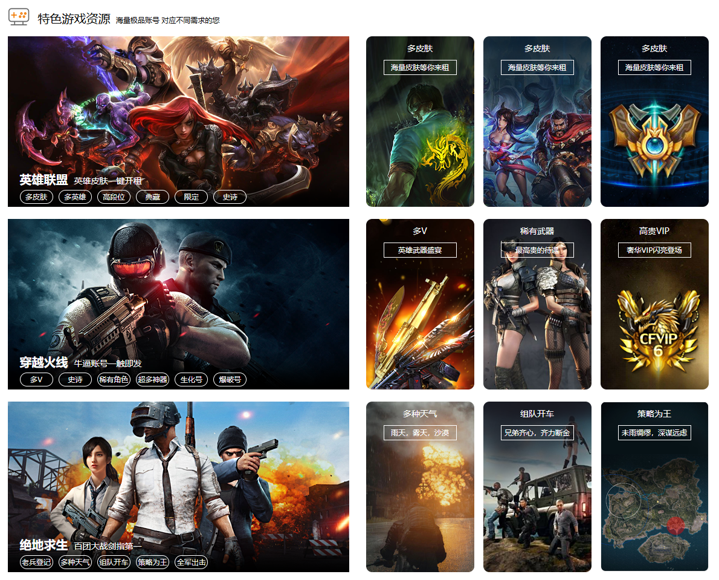719x580 pixels.
Task: Click the 限定 tag
Action: click(x=191, y=197)
